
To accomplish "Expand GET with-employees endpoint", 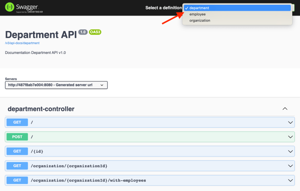I will 150,180.
